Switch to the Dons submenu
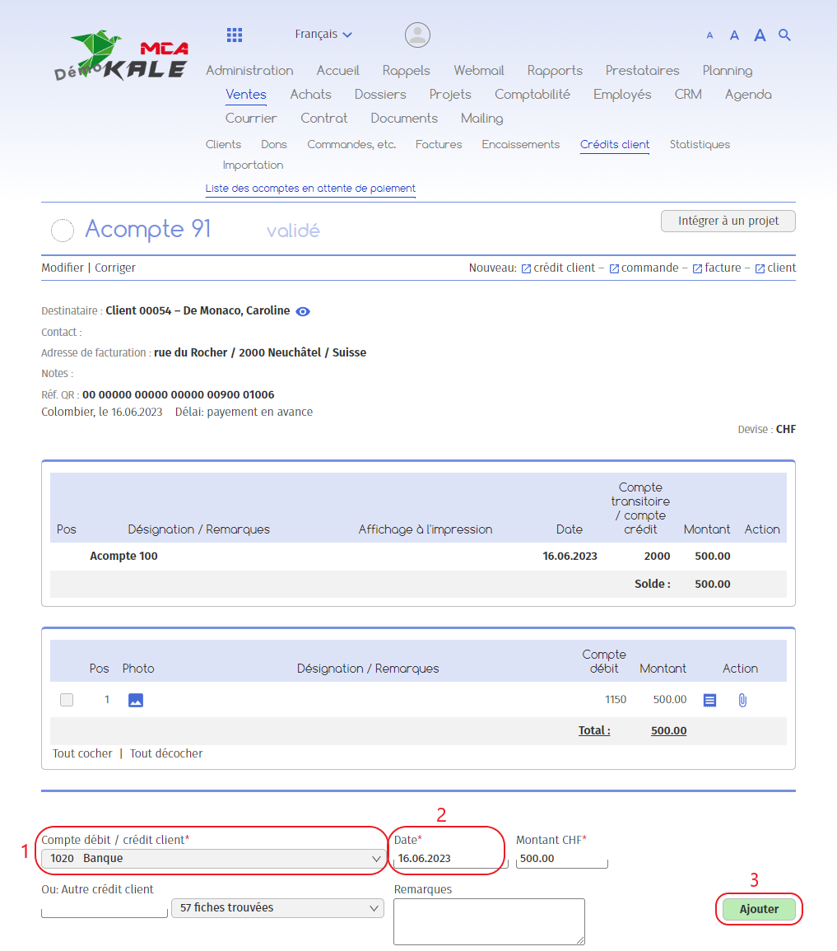The width and height of the screenshot is (837, 951). (x=274, y=144)
